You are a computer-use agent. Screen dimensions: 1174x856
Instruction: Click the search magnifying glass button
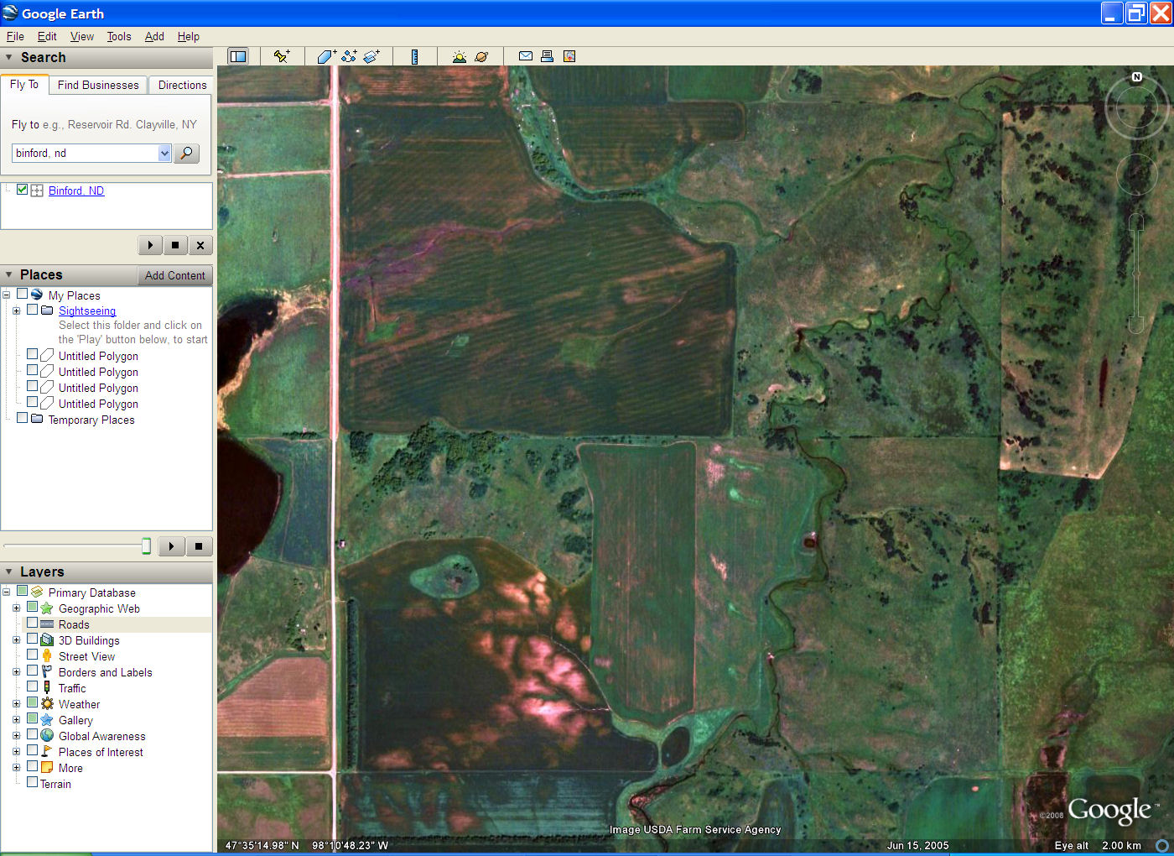coord(186,153)
